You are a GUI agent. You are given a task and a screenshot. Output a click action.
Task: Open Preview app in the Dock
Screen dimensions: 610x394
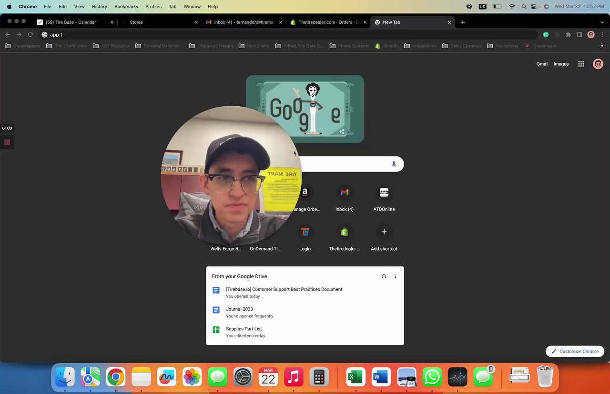(407, 377)
